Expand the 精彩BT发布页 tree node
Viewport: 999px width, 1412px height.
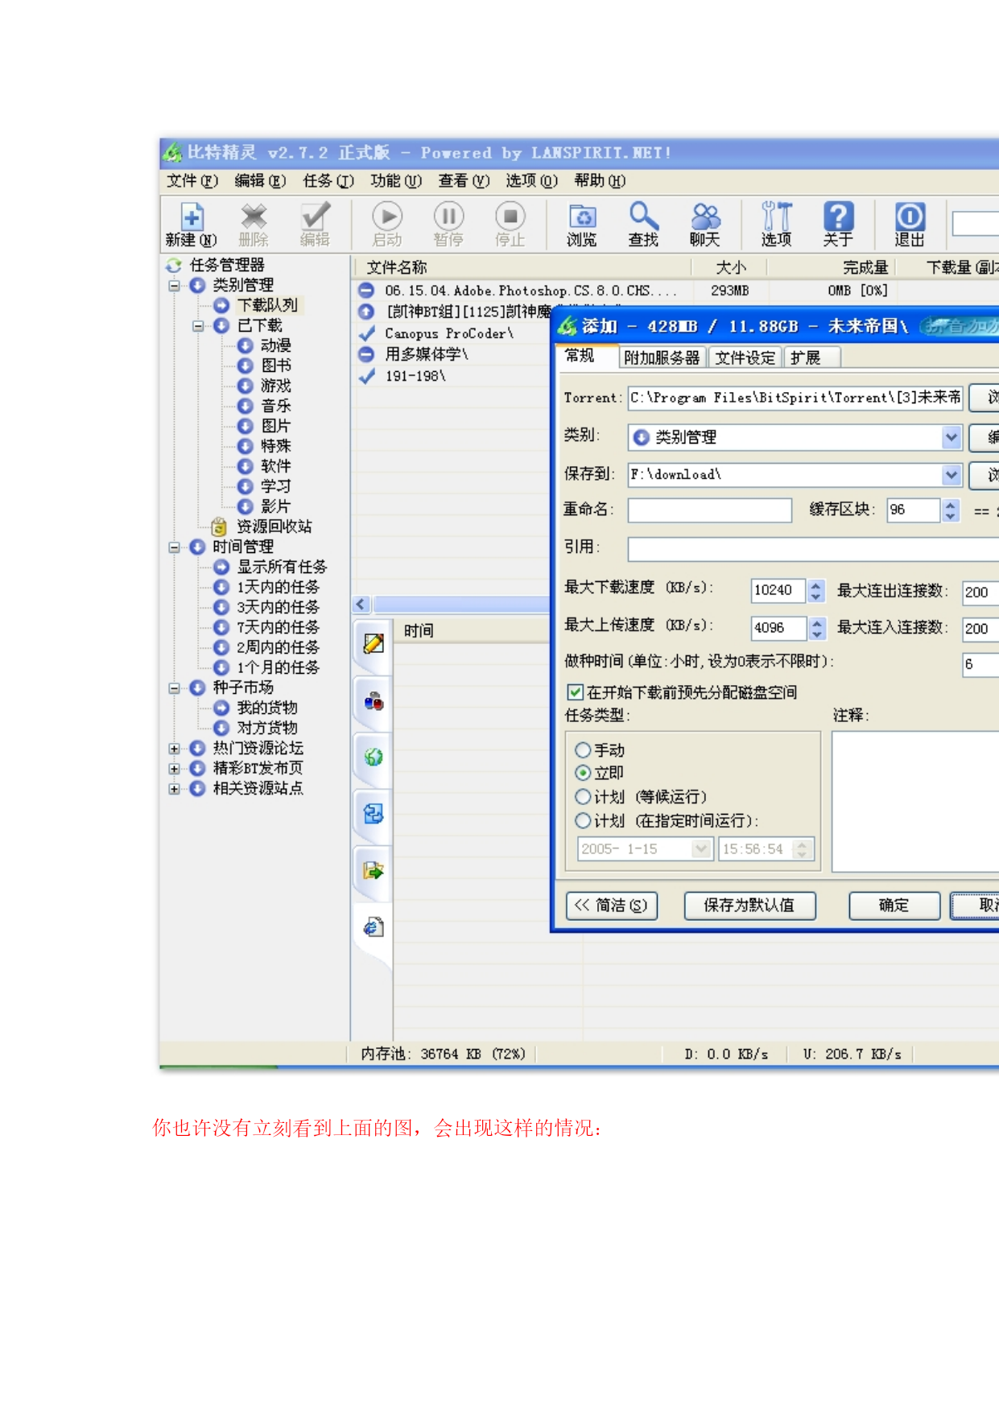pyautogui.click(x=174, y=769)
